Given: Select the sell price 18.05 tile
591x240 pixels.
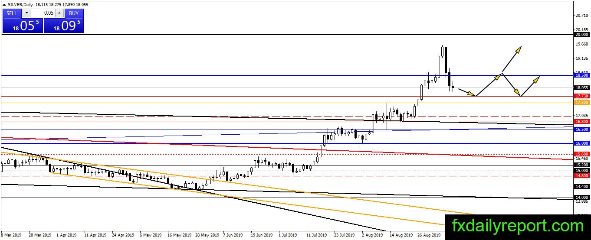Looking at the screenshot, I should tap(23, 26).
